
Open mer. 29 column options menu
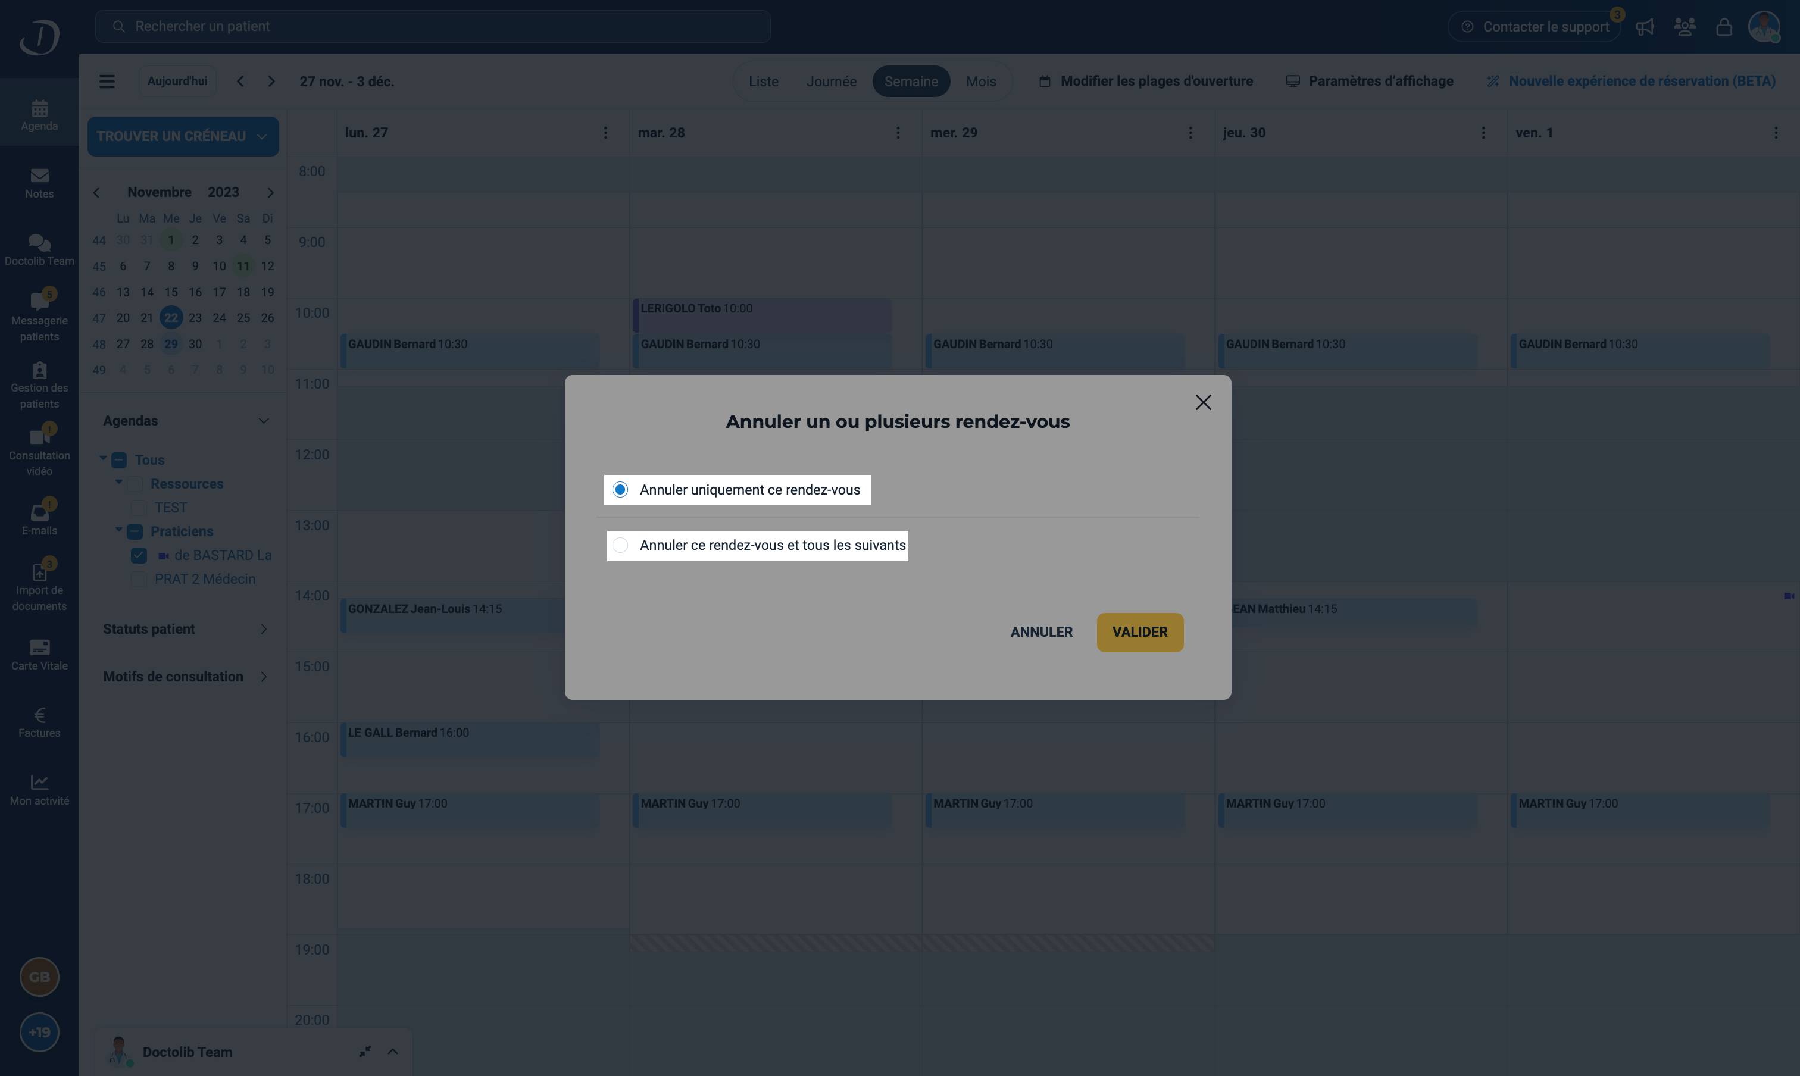point(1190,133)
